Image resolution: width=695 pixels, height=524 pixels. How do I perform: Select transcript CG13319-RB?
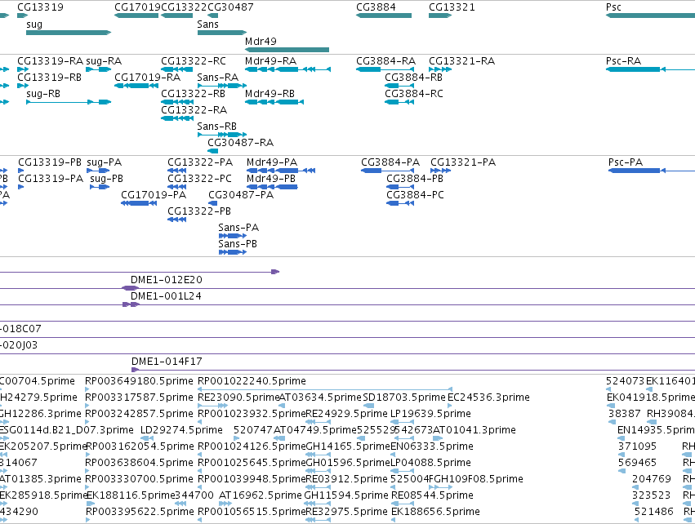49,78
